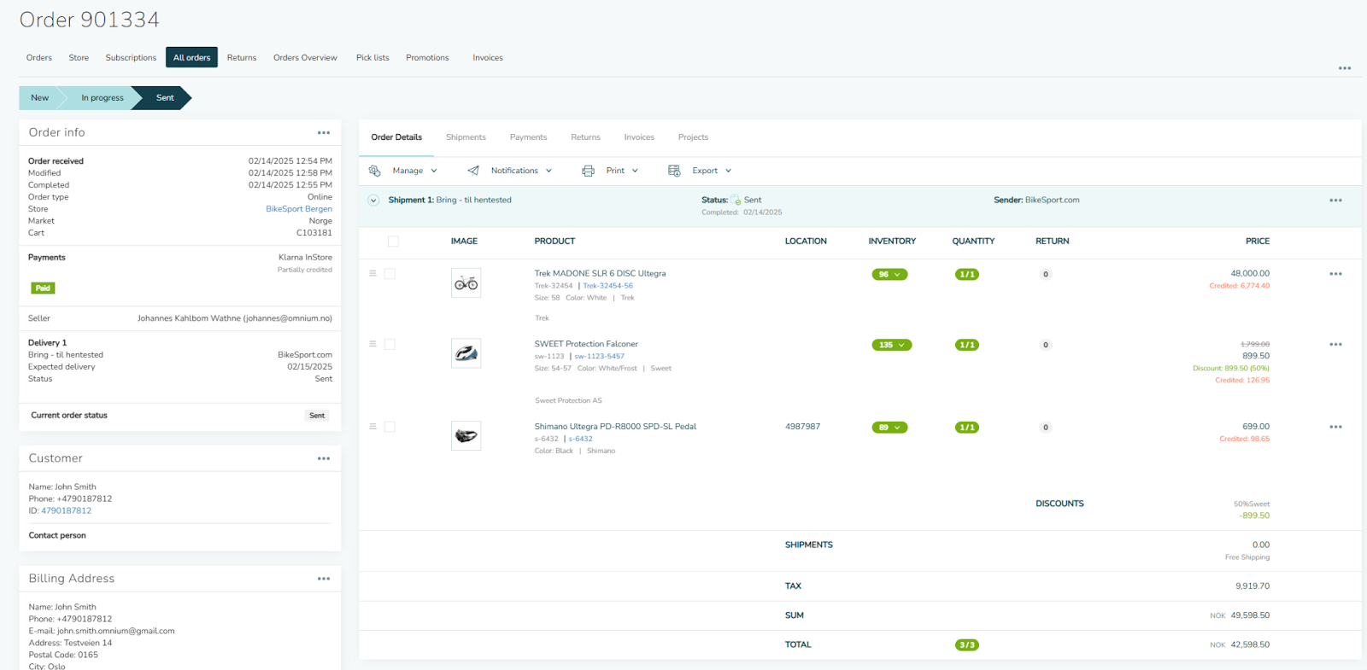
Task: Open the BikeSport Bergen store link
Action: (x=299, y=209)
